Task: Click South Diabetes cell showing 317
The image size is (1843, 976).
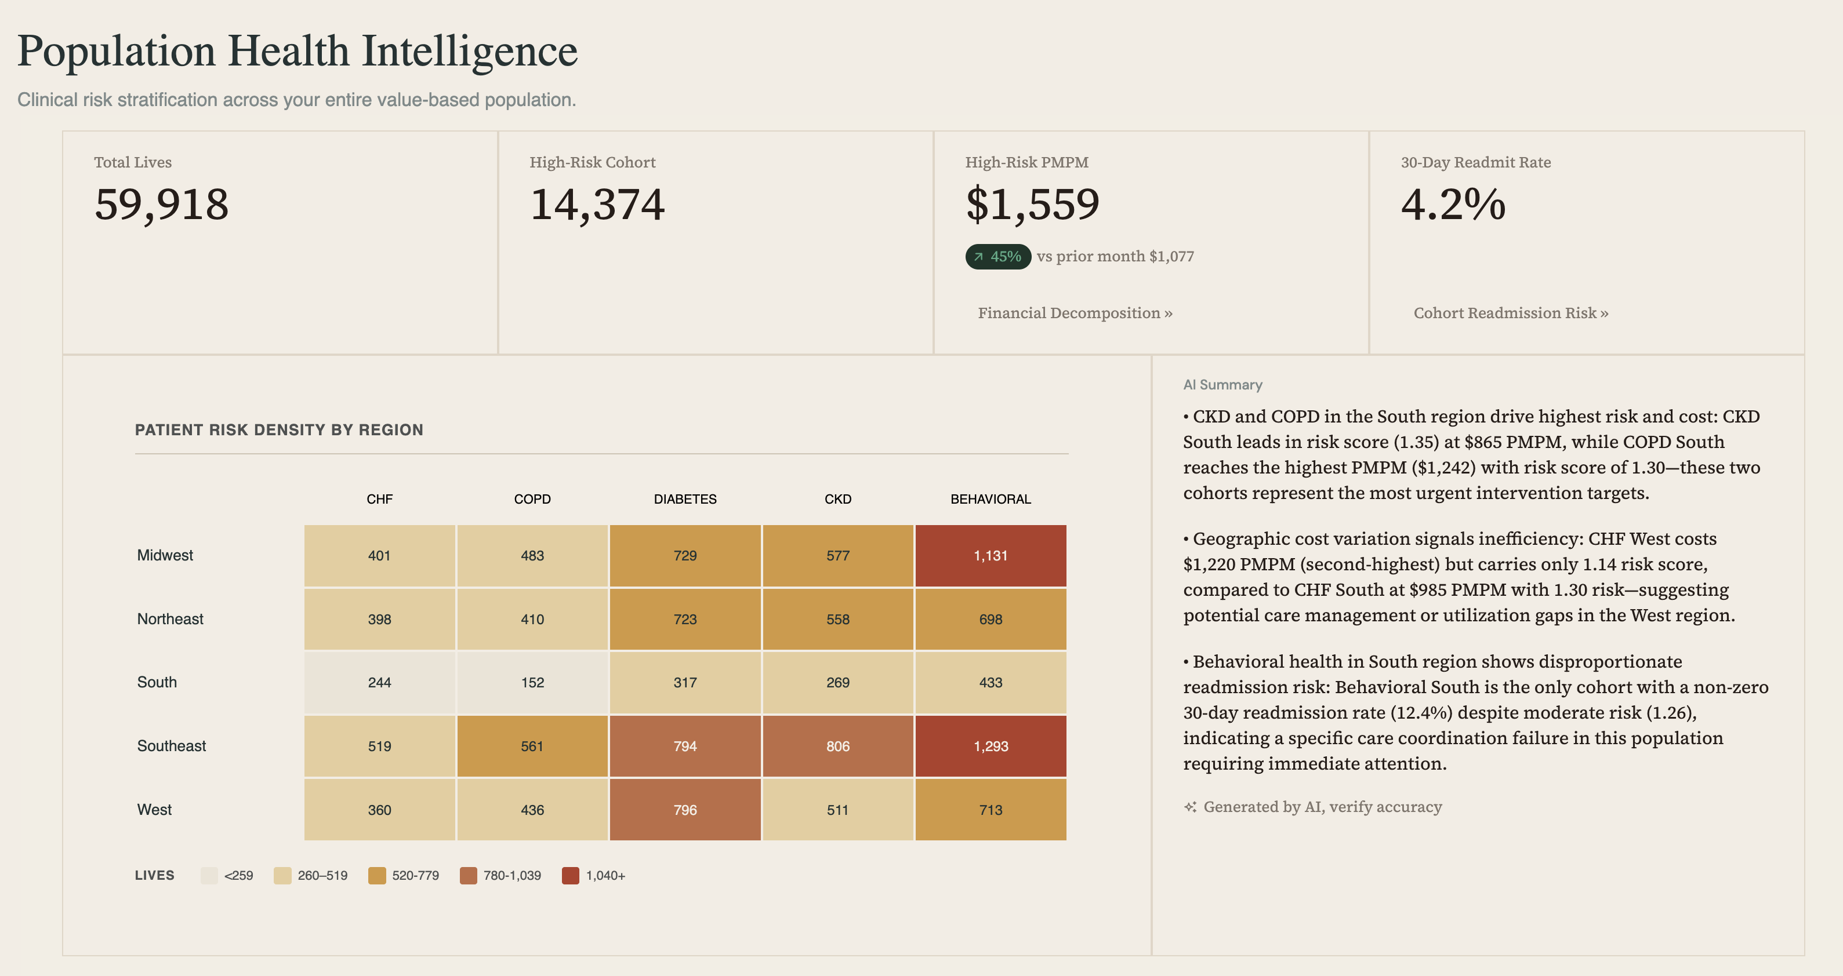Action: click(685, 682)
